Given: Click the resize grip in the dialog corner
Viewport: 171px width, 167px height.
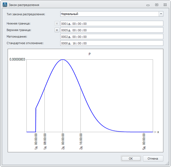Looking at the screenshot, I should [169, 165].
